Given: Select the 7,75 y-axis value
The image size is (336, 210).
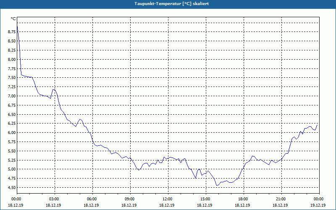Looking at the screenshot, I should coord(12,68).
